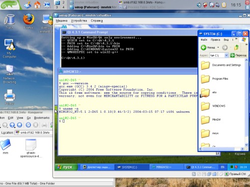Select the WINDOWS folder
This screenshot has width=250, height=187.
tap(213, 106)
